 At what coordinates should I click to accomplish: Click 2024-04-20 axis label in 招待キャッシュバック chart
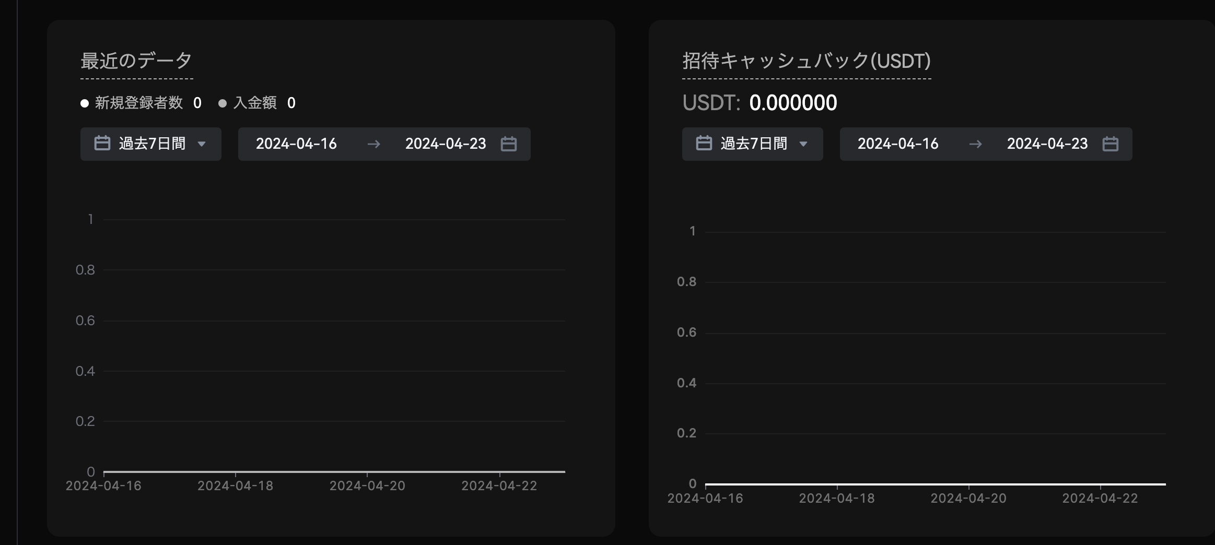pyautogui.click(x=968, y=499)
